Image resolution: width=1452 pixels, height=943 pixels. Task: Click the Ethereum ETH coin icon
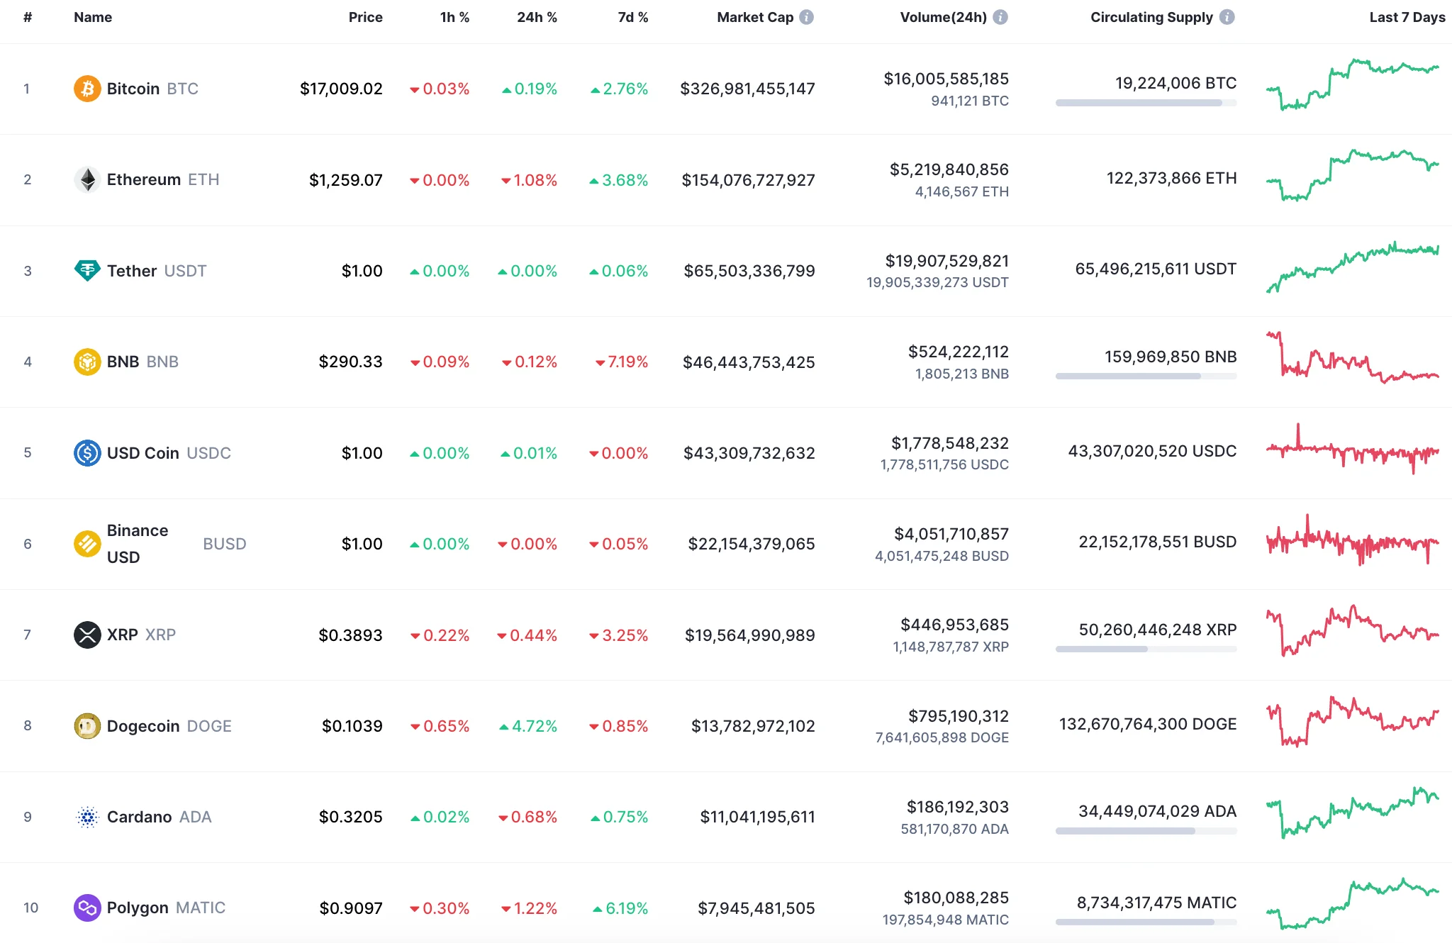point(86,179)
